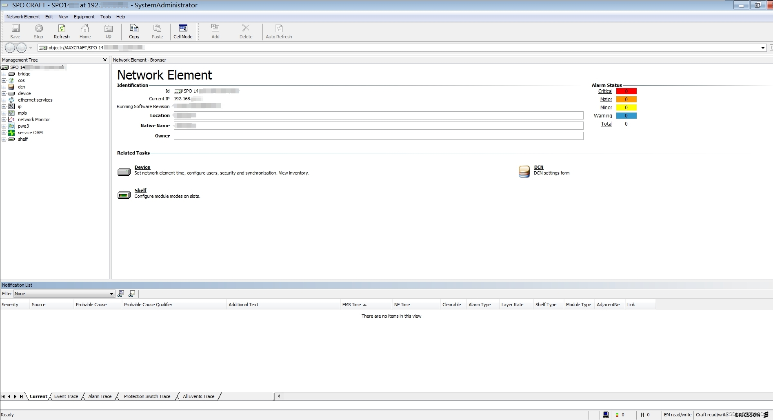The height and width of the screenshot is (420, 773).
Task: Click the red Critical alarm count swatch
Action: [x=626, y=91]
